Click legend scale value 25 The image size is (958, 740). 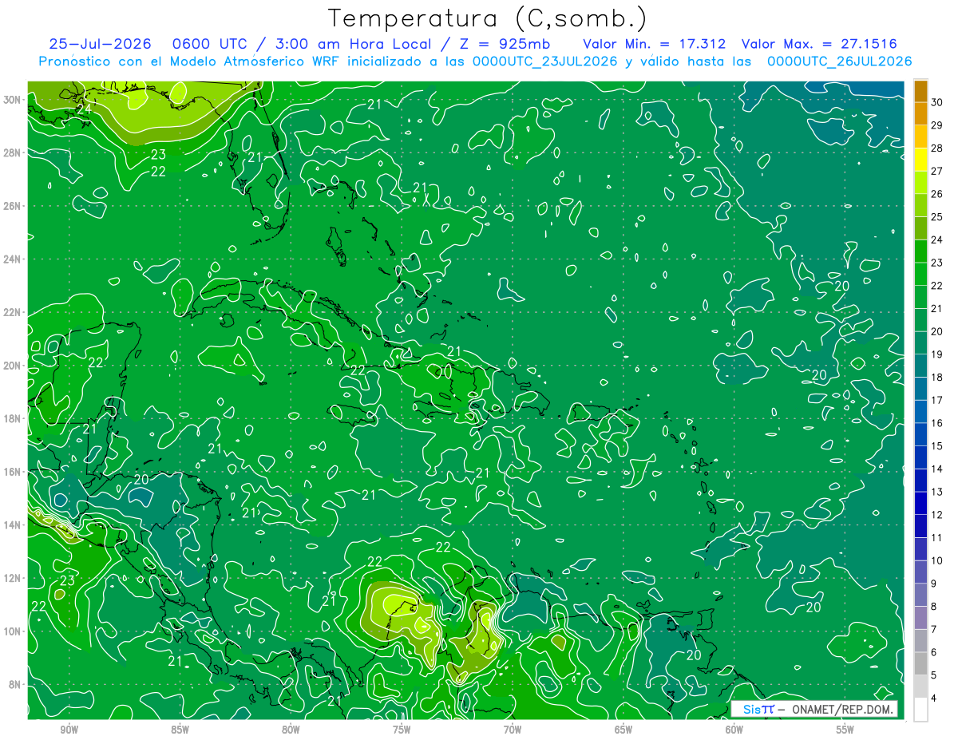(936, 216)
